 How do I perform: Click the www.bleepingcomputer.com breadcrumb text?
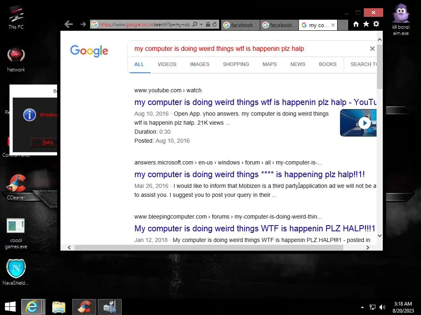(228, 217)
